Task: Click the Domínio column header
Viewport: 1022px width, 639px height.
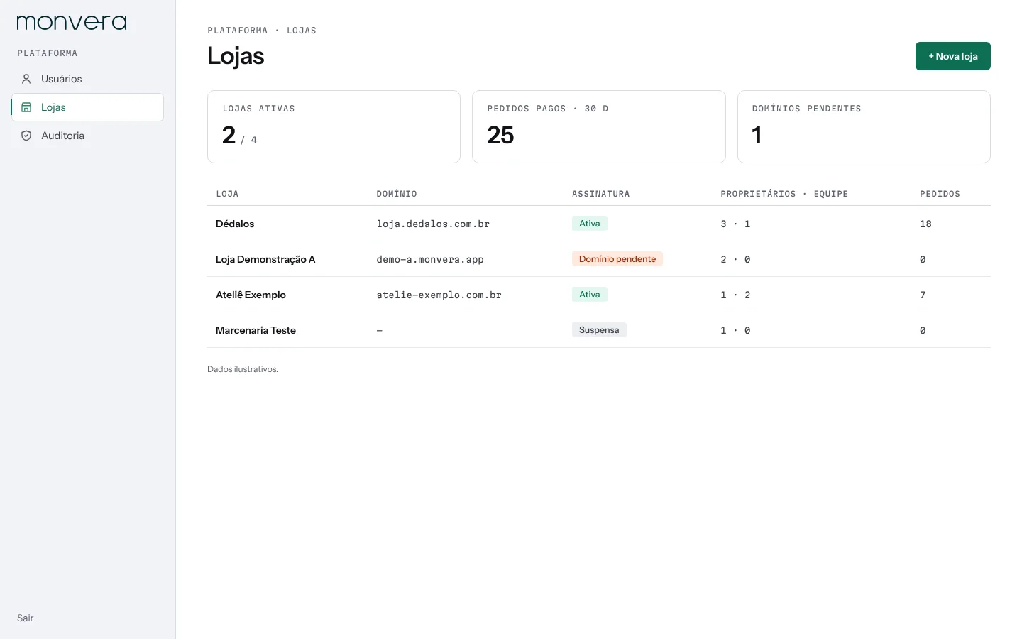Action: tap(397, 194)
